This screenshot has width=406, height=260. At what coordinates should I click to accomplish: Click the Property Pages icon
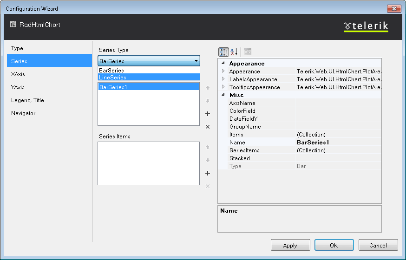[x=248, y=52]
